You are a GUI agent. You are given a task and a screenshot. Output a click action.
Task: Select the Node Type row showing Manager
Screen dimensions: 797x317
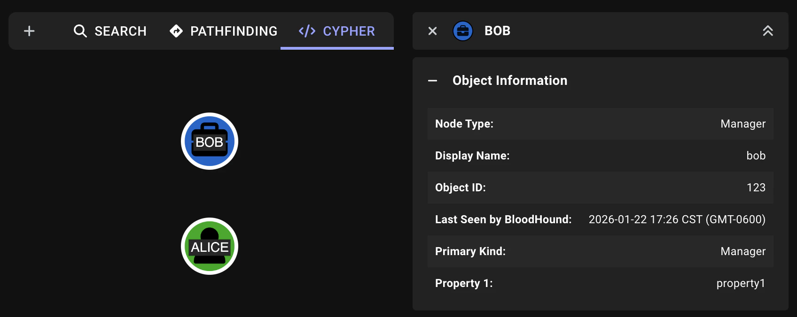tap(601, 124)
